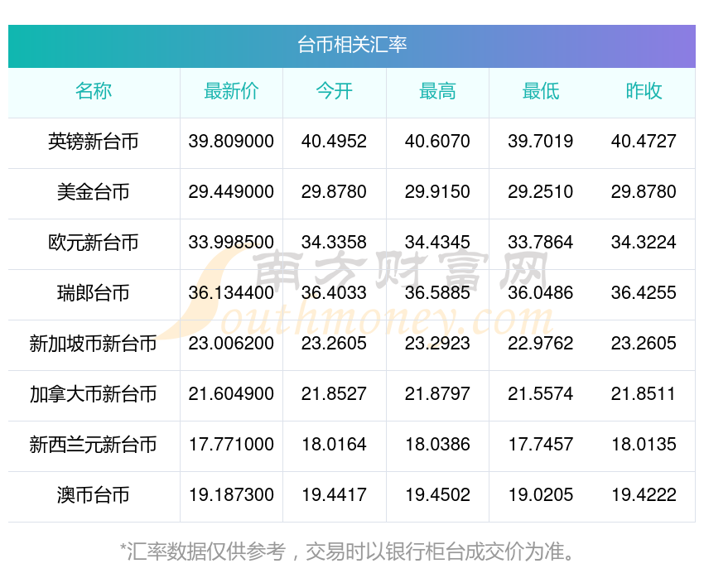Click the opening value 21.8527
This screenshot has height=578, width=704.
tap(334, 394)
